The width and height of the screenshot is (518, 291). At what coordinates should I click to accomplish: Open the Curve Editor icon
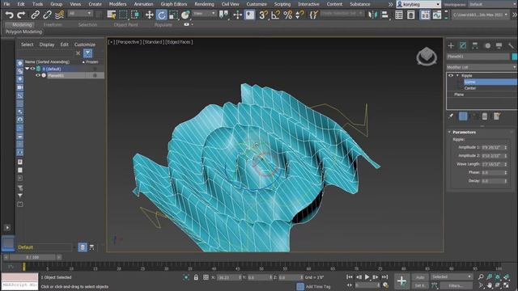(437, 15)
